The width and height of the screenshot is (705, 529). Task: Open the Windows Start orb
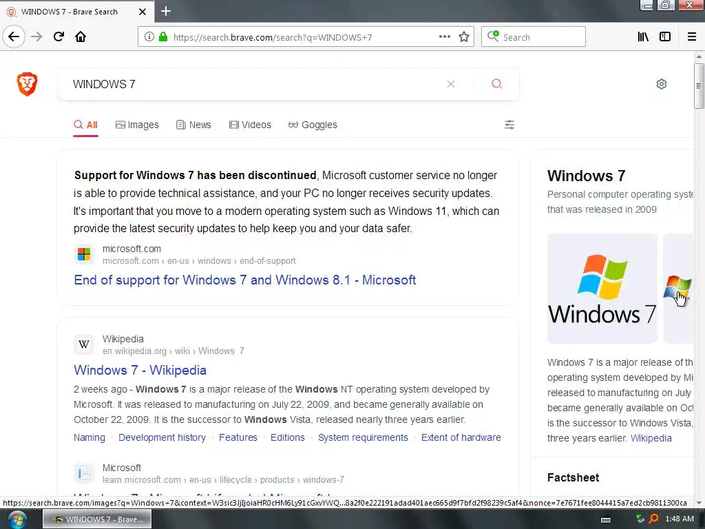(17, 519)
